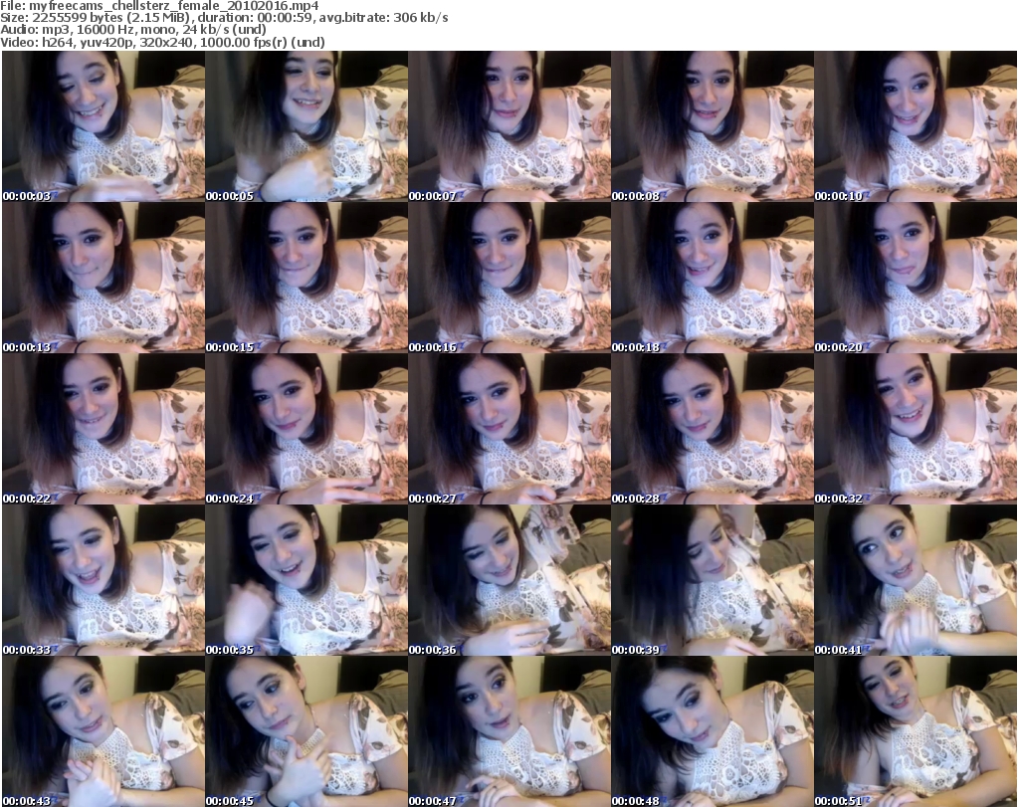The width and height of the screenshot is (1019, 807).
Task: View the frame captured at 00:00:43
Action: (x=103, y=731)
